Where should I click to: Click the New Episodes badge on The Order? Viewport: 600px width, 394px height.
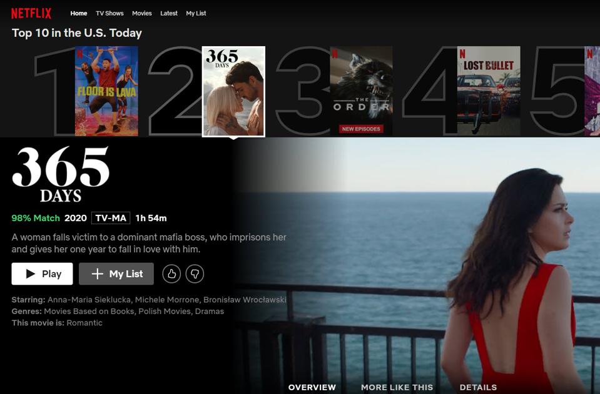point(361,129)
